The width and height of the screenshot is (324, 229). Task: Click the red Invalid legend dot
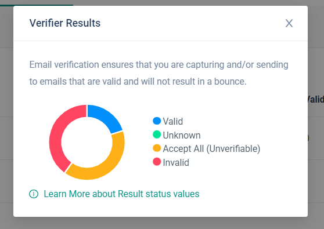157,162
